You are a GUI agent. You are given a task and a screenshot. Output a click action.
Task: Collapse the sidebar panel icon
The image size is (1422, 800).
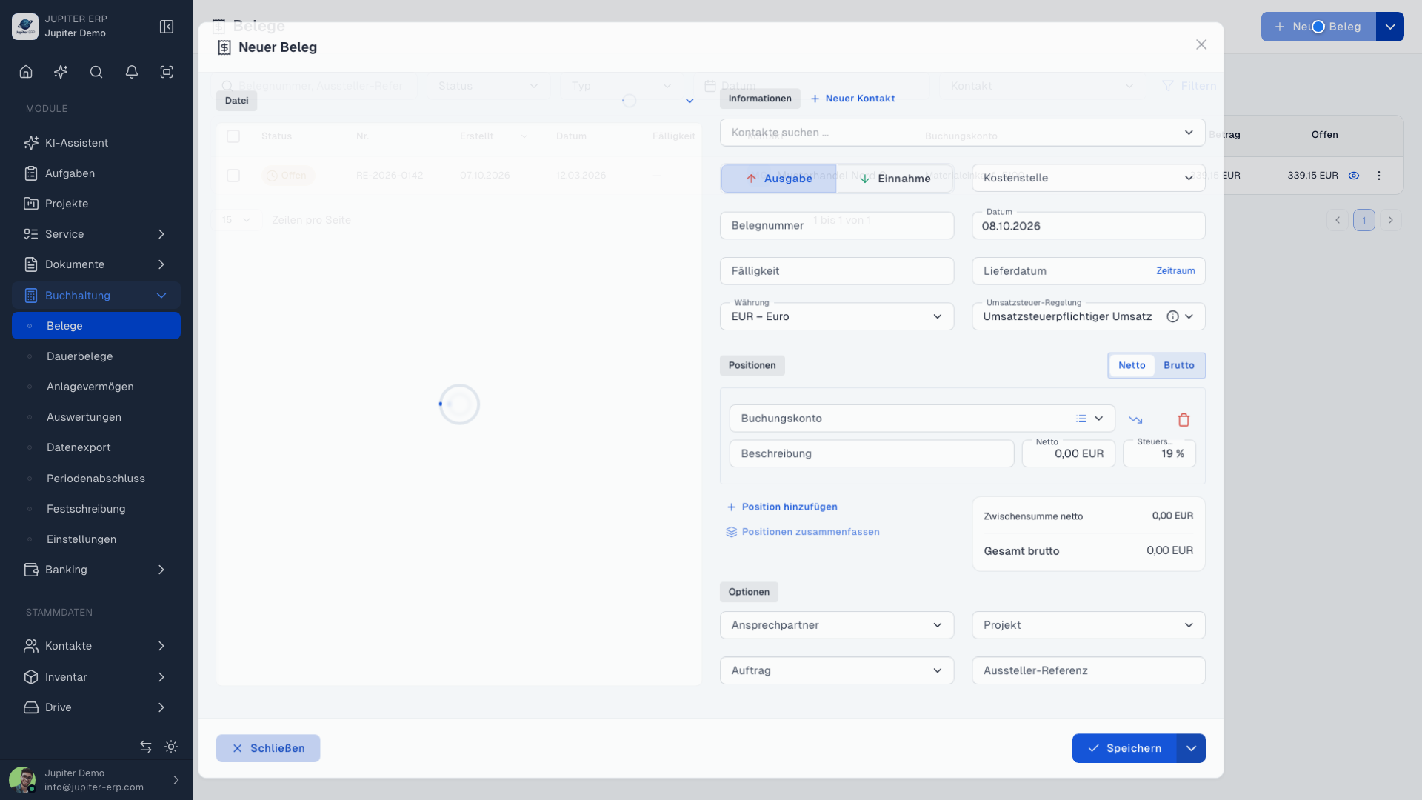point(167,27)
